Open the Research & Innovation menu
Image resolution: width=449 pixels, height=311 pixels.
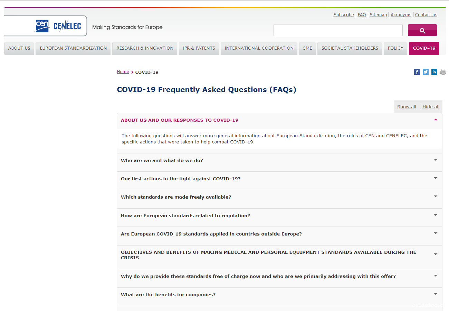[x=145, y=48]
